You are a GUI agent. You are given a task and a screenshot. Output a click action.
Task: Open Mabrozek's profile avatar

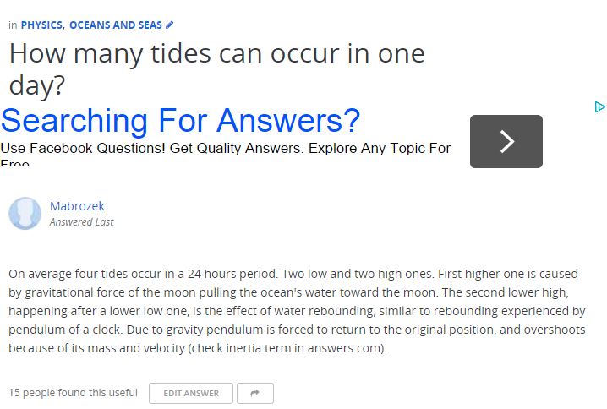25,214
